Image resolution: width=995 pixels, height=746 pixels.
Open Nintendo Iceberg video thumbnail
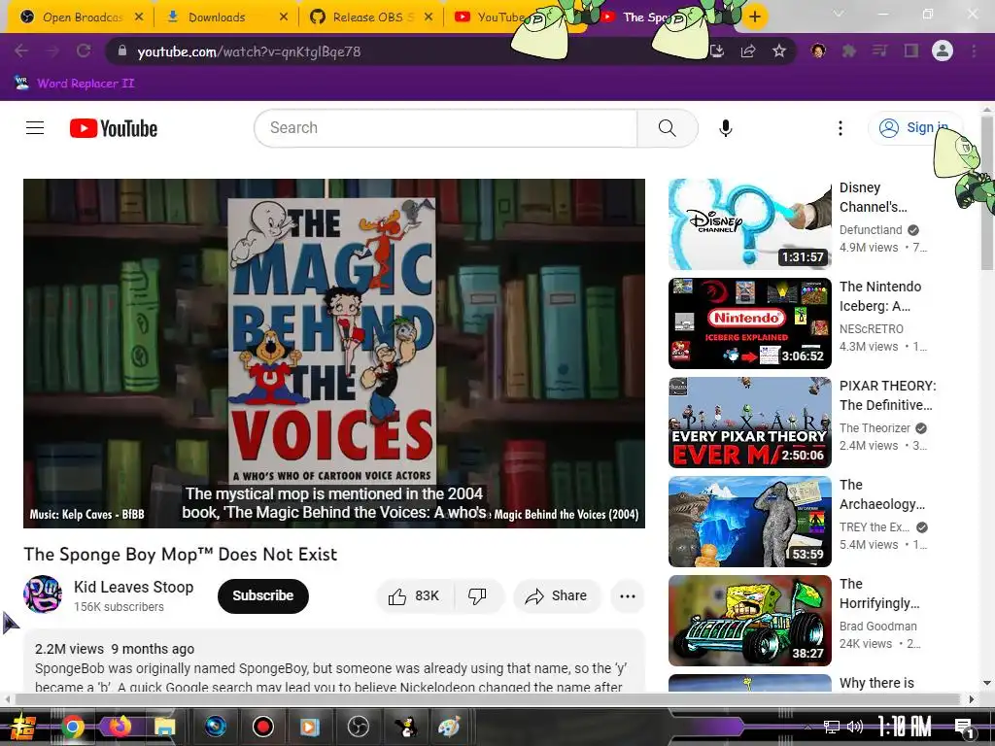click(x=749, y=322)
